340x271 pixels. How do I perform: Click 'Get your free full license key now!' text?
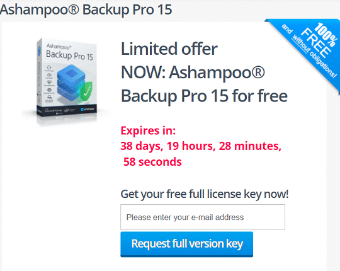[205, 194]
